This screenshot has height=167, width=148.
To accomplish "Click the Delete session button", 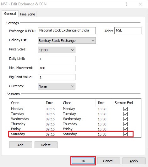I will (x=46, y=145).
